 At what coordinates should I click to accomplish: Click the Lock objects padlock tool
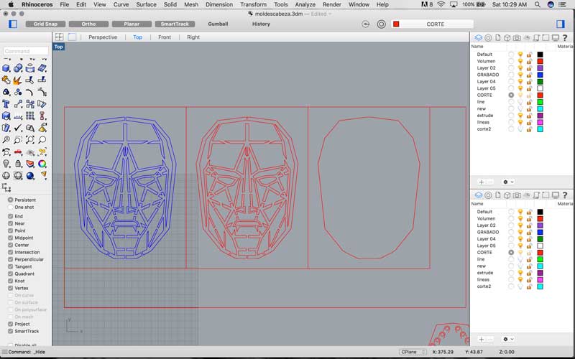[x=18, y=164]
